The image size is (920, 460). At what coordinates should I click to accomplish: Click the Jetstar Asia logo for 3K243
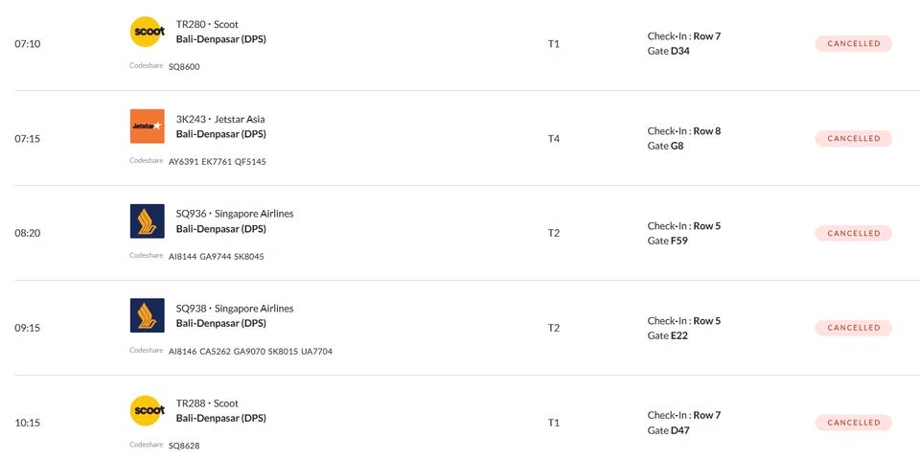tap(147, 126)
